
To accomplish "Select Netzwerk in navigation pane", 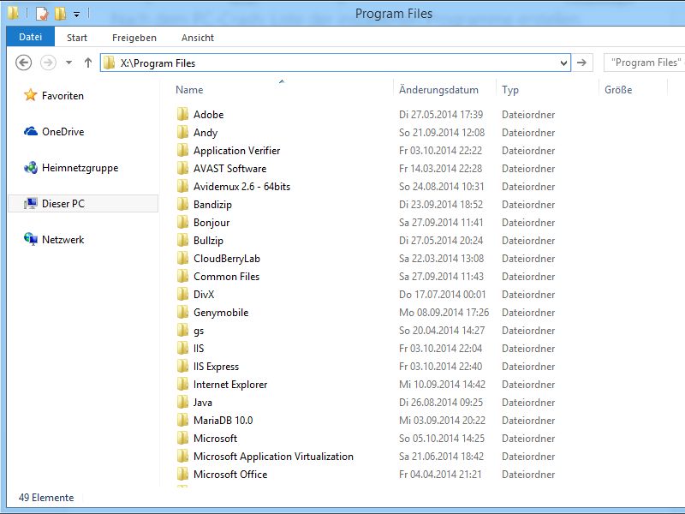I will click(x=63, y=240).
